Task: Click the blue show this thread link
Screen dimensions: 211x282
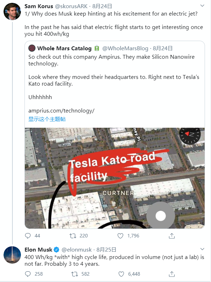Action: point(47,119)
